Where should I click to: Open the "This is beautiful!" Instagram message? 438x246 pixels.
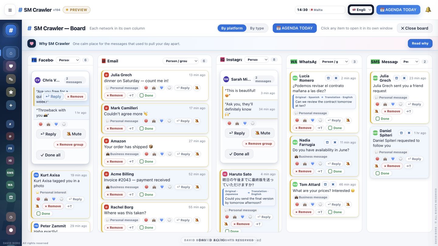(250, 93)
